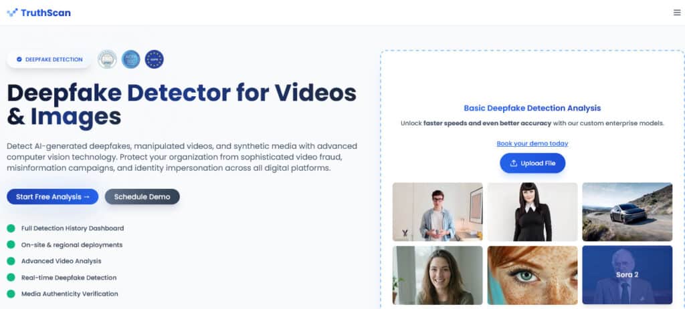685x309 pixels.
Task: Select the freckled eye close-up sample
Action: point(532,275)
